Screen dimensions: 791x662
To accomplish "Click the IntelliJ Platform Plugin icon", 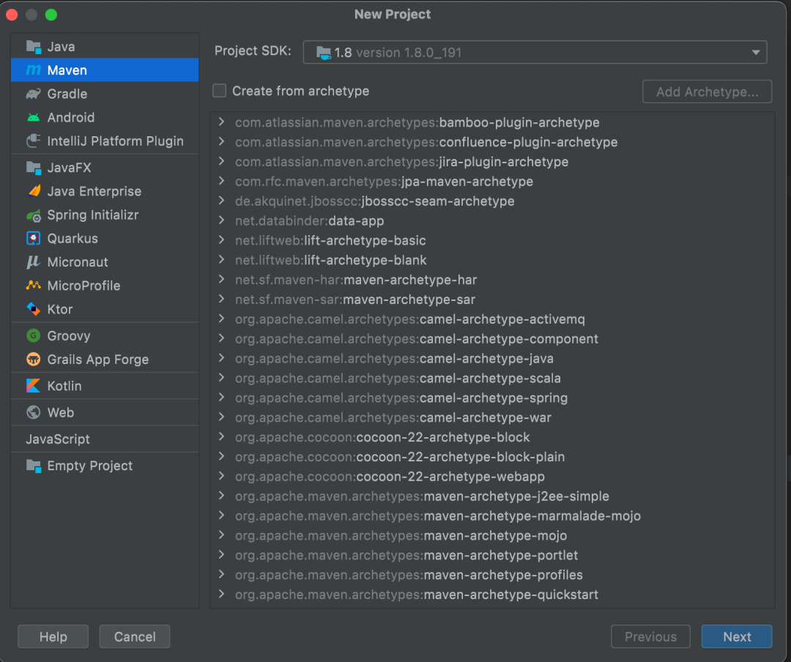I will coord(33,141).
